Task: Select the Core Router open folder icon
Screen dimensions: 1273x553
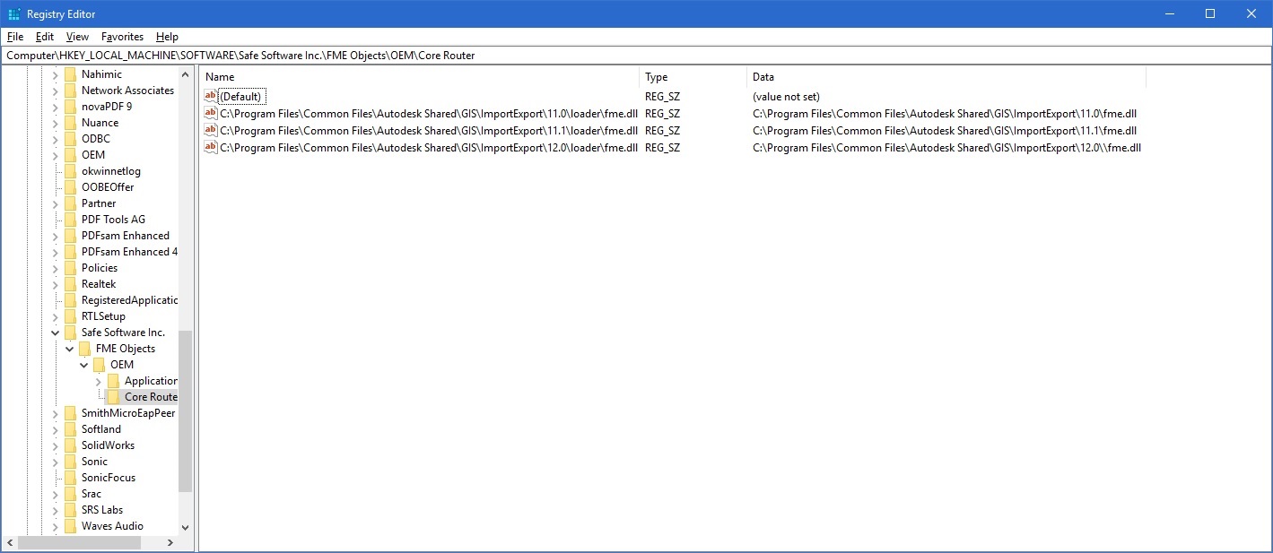Action: point(114,397)
